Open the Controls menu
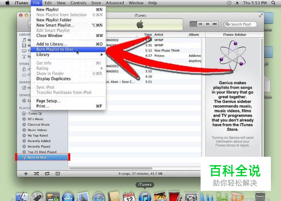The image size is (281, 201). 78,3
